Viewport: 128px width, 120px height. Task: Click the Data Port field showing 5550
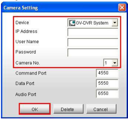(x=107, y=83)
